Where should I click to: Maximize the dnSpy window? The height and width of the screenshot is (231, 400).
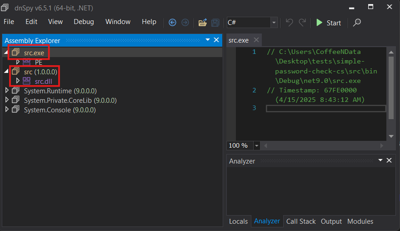click(370, 7)
